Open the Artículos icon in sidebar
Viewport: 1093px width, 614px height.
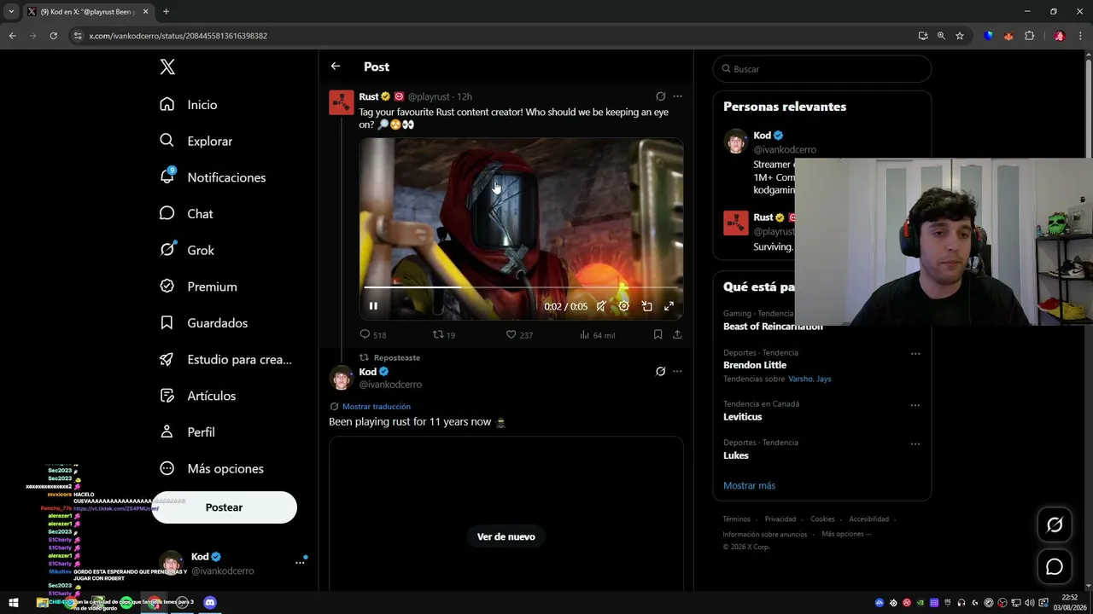[x=167, y=396]
